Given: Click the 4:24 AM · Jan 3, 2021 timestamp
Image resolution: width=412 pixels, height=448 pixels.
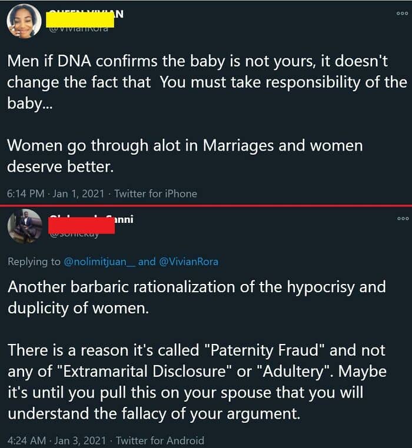Looking at the screenshot, I should [x=57, y=440].
